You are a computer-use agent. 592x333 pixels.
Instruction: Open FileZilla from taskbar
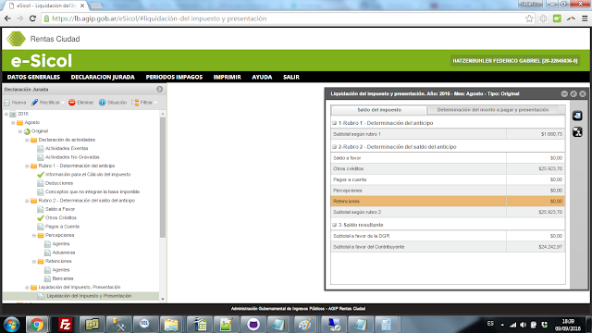pyautogui.click(x=65, y=325)
